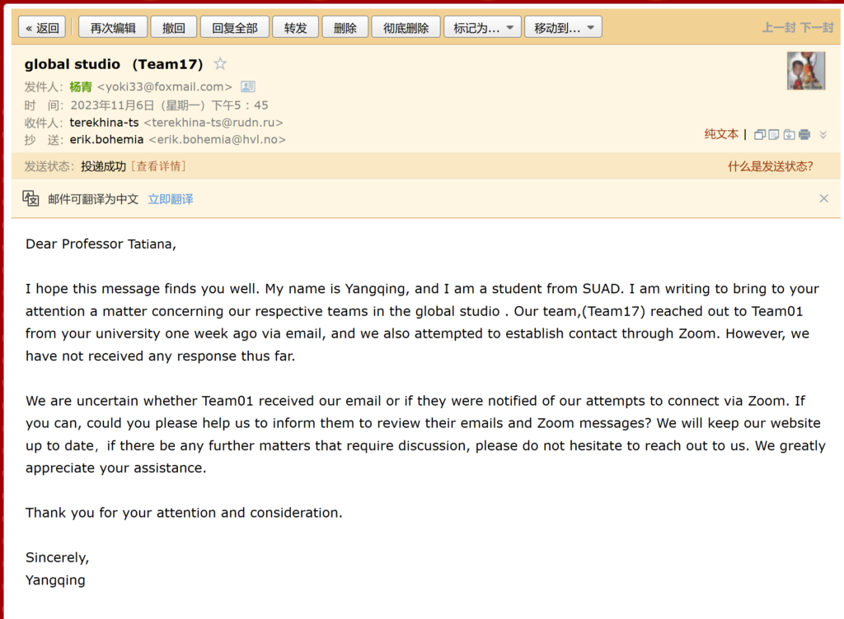The image size is (844, 619).
Task: Star the global studio (Team17) email
Action: (x=220, y=63)
